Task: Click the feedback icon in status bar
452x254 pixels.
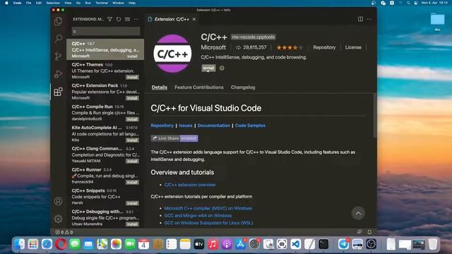Action: point(359,232)
